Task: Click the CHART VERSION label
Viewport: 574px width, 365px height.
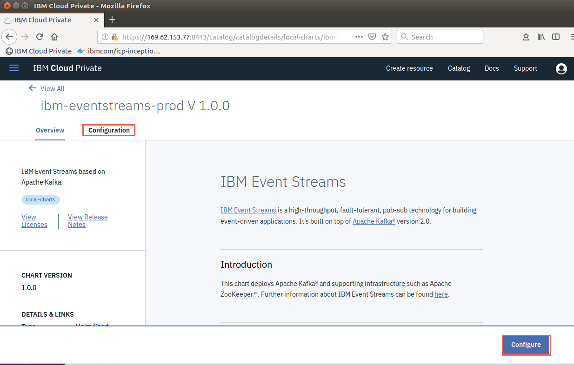Action: [47, 275]
